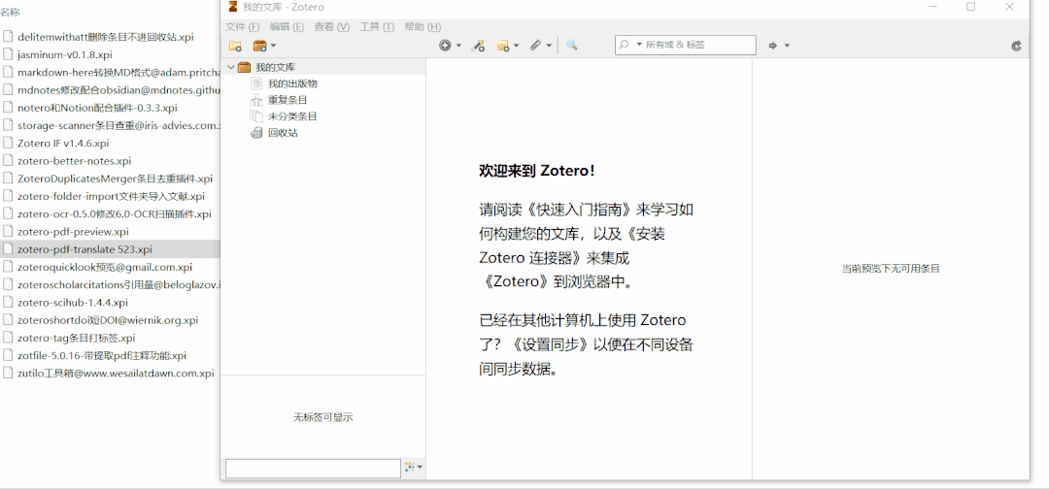
Task: Open the 编辑 (E) menu
Action: point(287,27)
